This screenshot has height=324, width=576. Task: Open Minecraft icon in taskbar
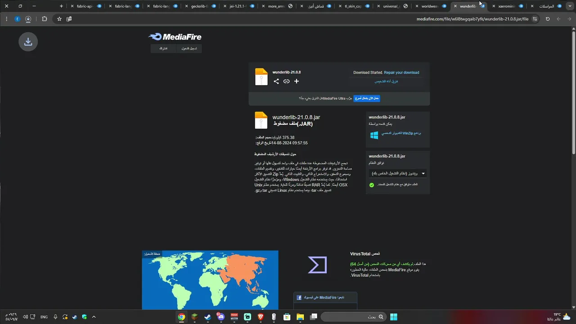pos(194,317)
